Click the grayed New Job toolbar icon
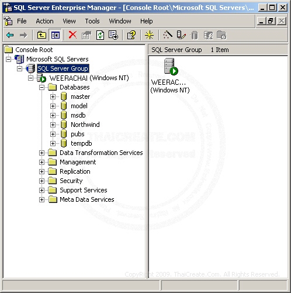 pos(221,35)
